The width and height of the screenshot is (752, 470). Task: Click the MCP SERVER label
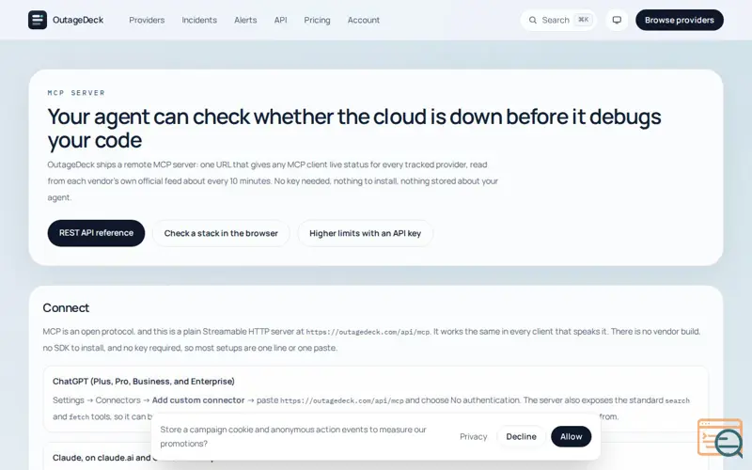(x=76, y=92)
